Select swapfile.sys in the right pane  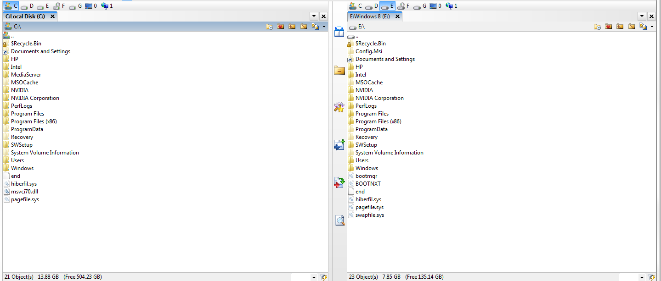click(x=369, y=215)
